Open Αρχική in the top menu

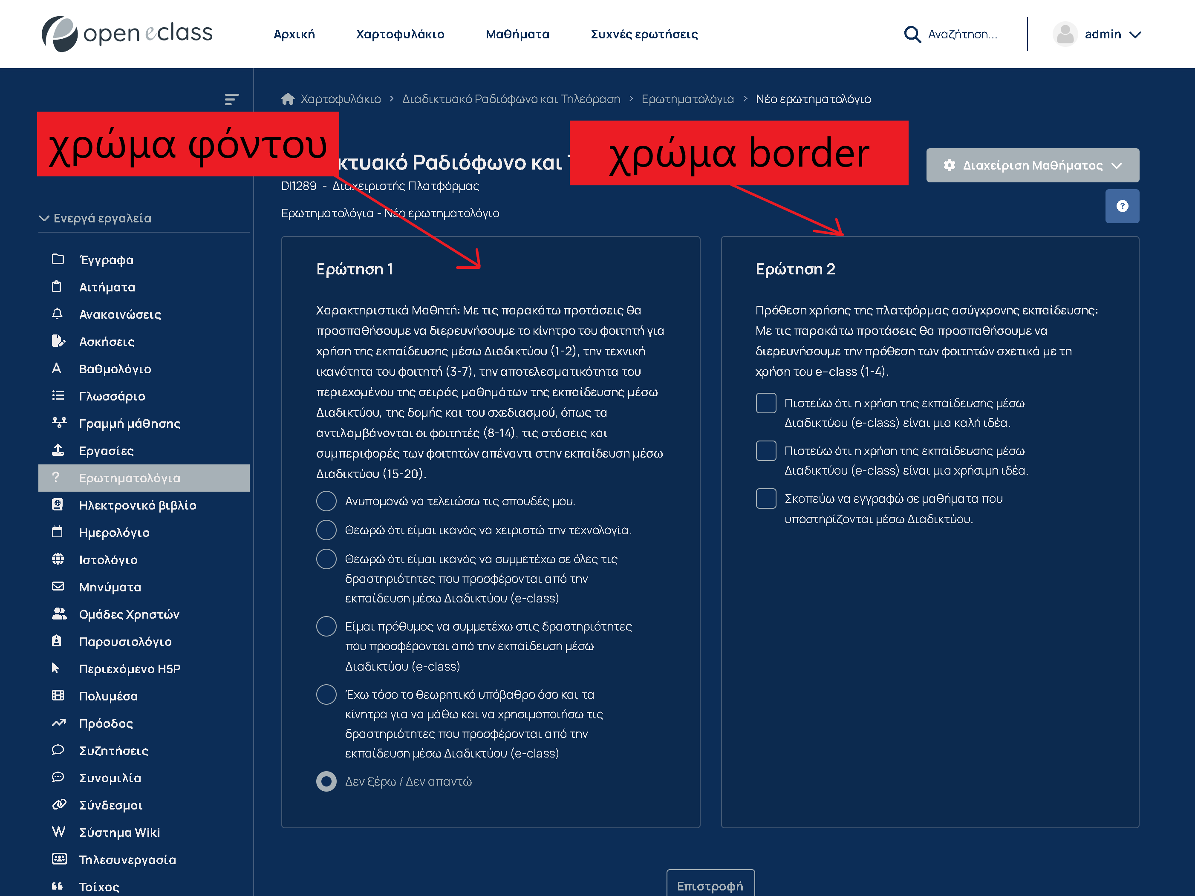(294, 34)
